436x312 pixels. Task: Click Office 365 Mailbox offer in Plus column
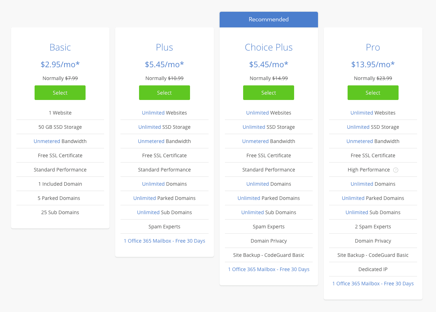[164, 241]
